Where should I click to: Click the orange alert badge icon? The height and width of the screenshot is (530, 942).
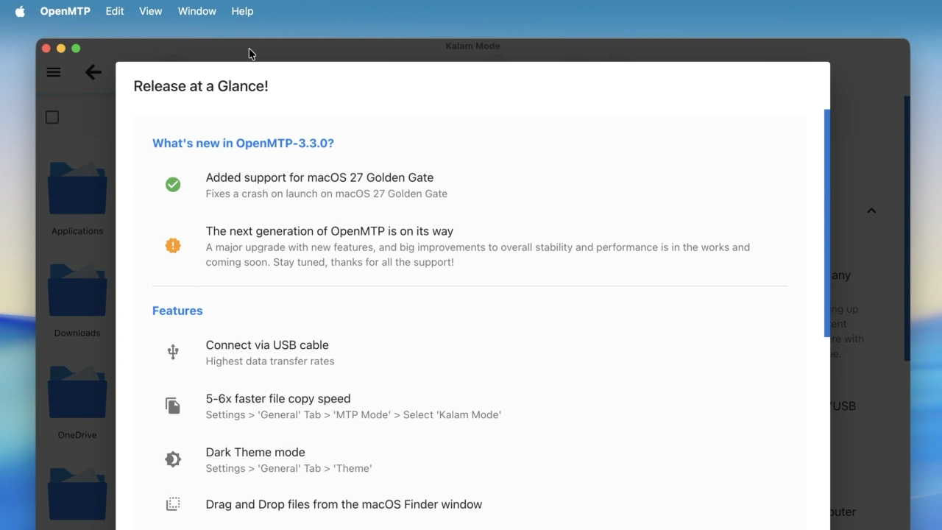tap(173, 246)
